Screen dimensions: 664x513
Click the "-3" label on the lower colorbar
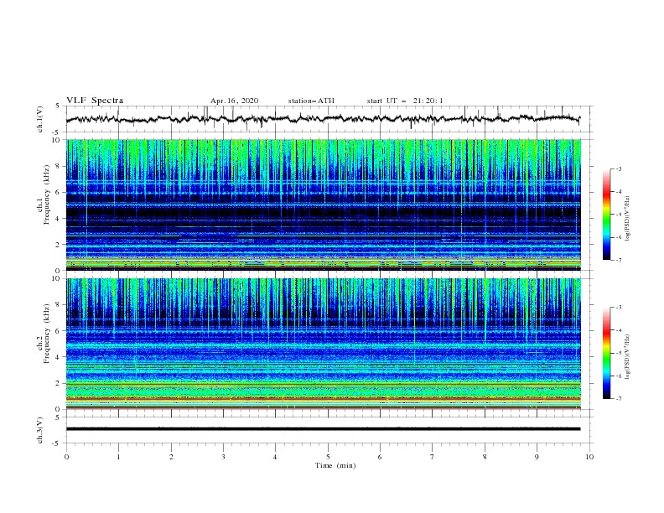[619, 308]
